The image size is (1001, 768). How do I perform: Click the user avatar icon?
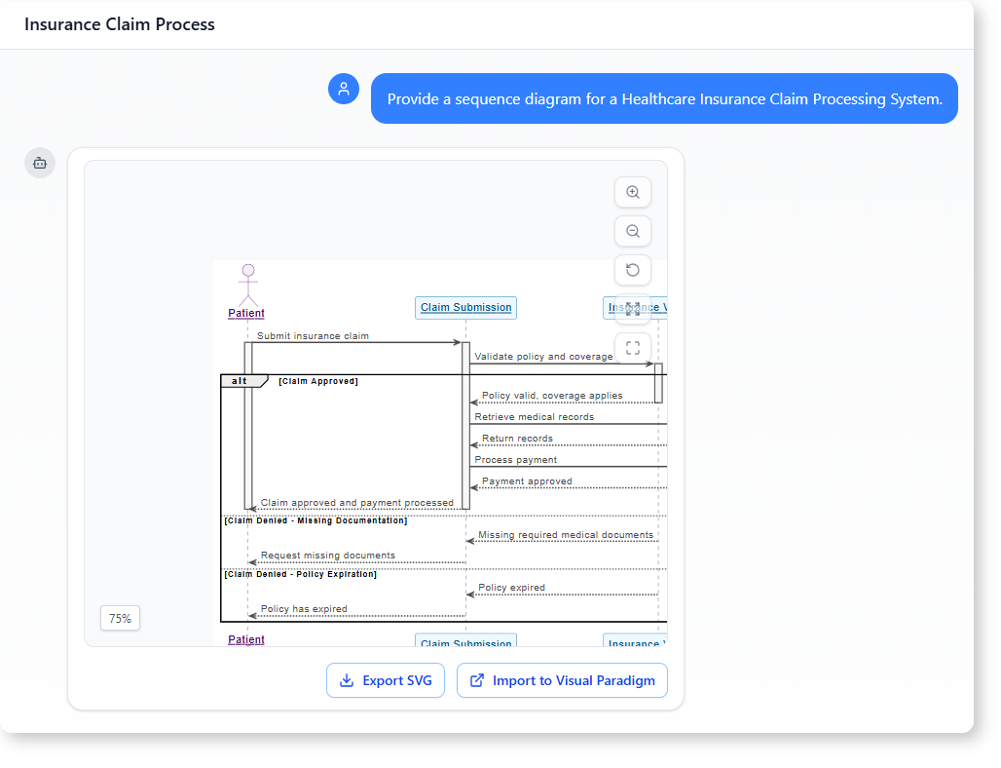click(344, 89)
